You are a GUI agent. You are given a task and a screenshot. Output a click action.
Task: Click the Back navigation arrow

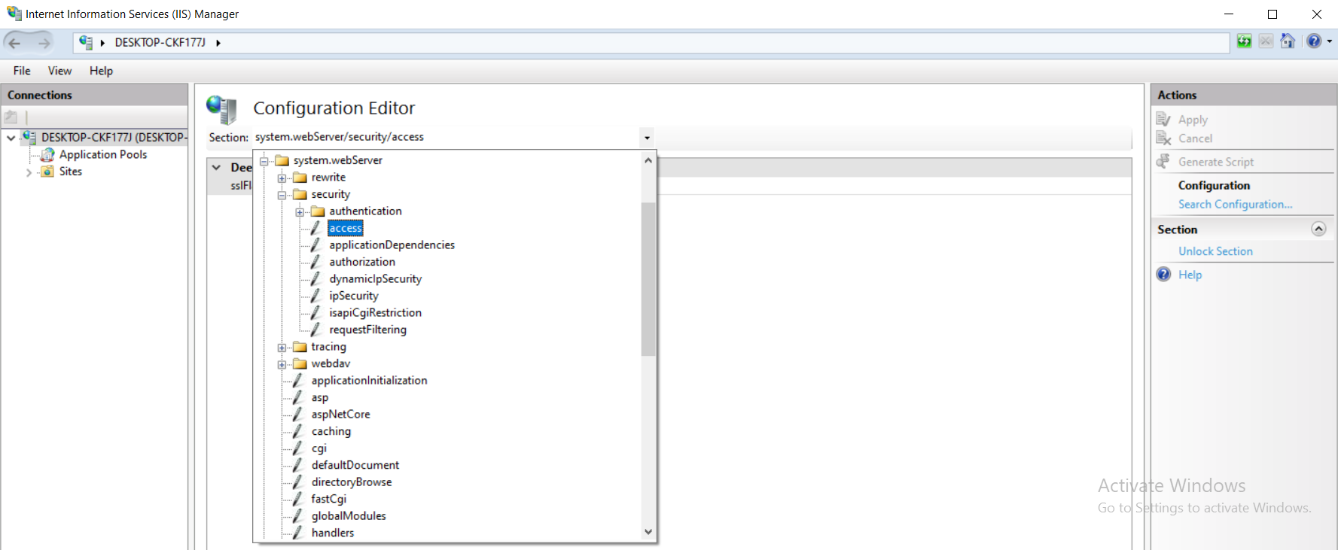14,43
